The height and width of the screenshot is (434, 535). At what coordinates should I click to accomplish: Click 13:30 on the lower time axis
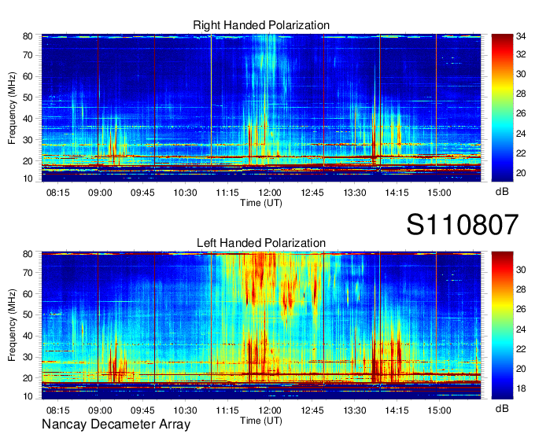(355, 410)
